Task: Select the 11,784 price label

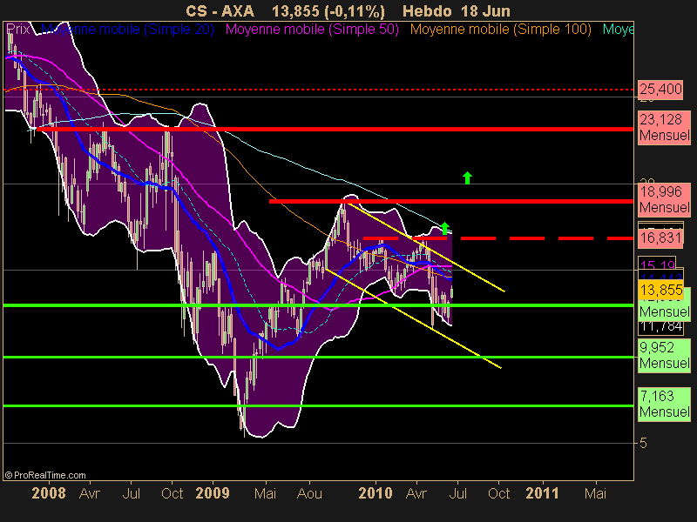Action: (661, 327)
